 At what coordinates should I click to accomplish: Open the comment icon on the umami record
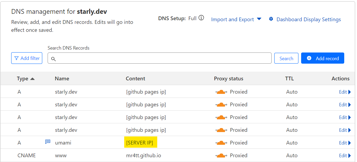pos(48,142)
